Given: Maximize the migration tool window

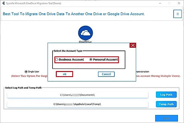Looking at the screenshot, I should tap(170, 3).
